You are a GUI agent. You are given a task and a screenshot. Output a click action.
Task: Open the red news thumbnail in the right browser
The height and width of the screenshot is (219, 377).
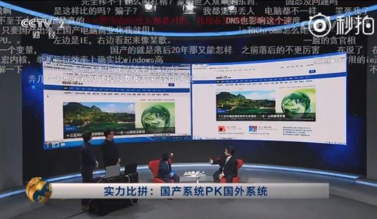coord(222,129)
